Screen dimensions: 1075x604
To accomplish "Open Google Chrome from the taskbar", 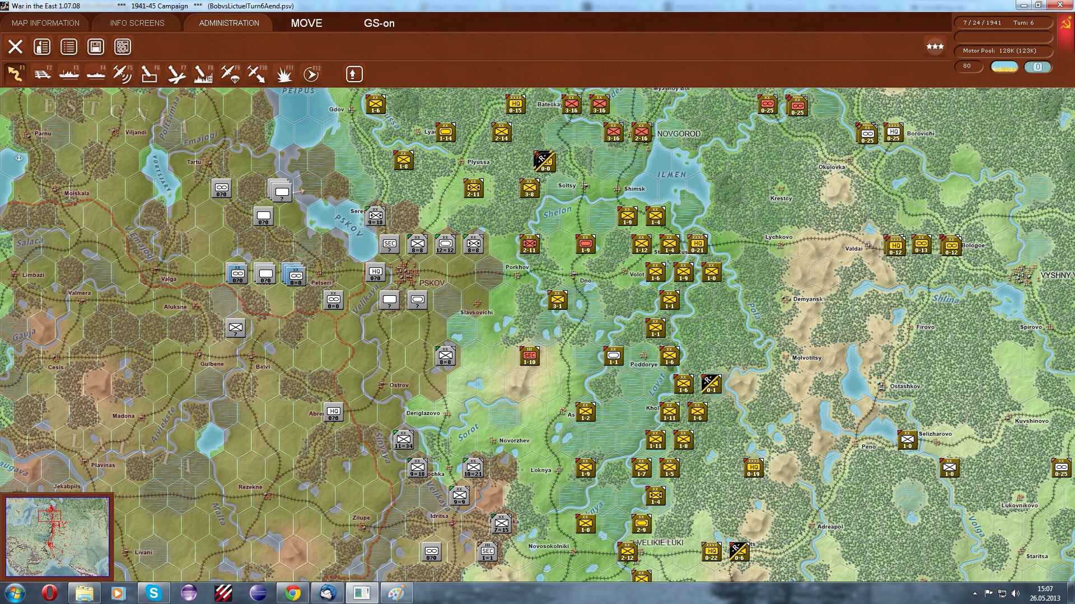I will pos(292,593).
